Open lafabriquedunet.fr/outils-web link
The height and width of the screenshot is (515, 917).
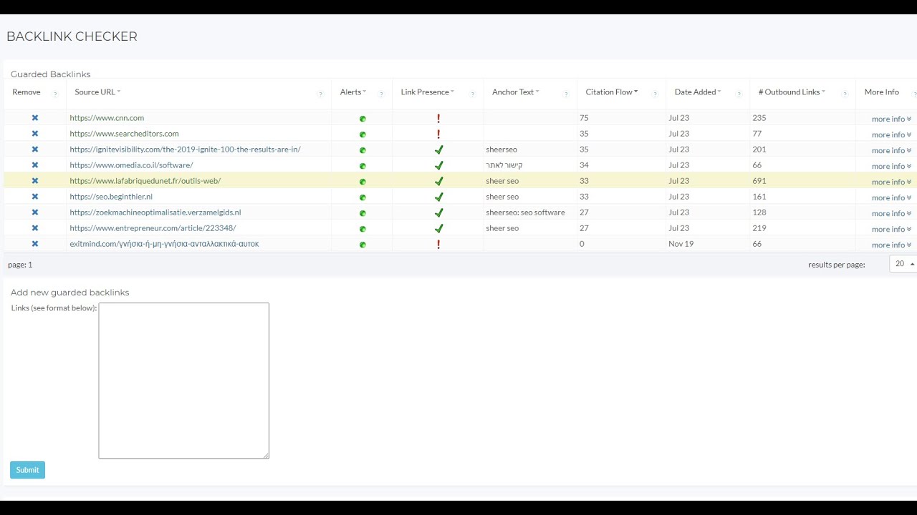pyautogui.click(x=145, y=181)
